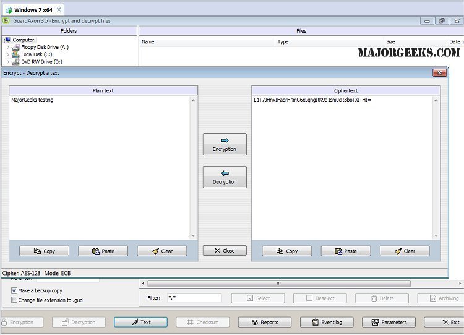Image resolution: width=464 pixels, height=335 pixels.
Task: Click Plain text scrollbar up arrow
Action: coord(193,100)
